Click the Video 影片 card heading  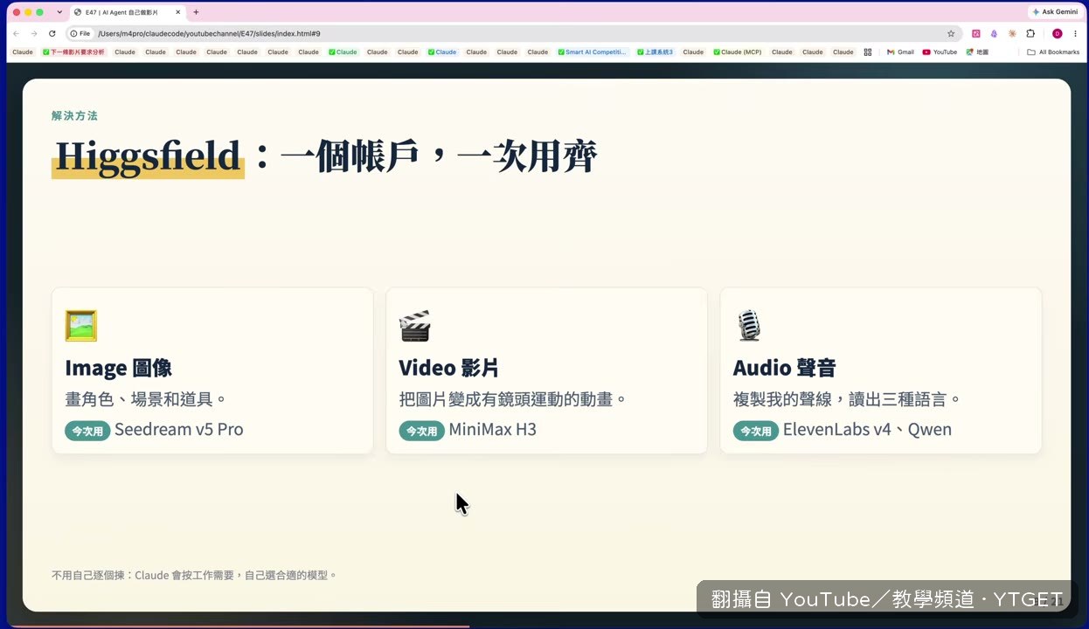[x=448, y=368]
